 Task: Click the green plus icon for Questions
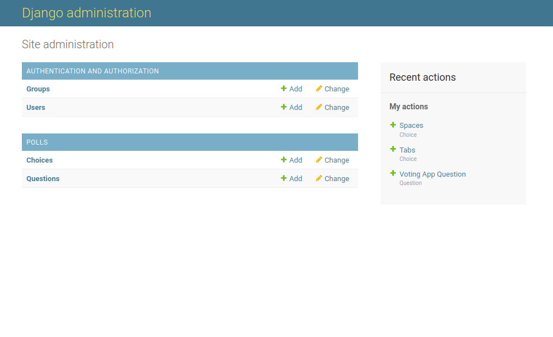click(284, 178)
